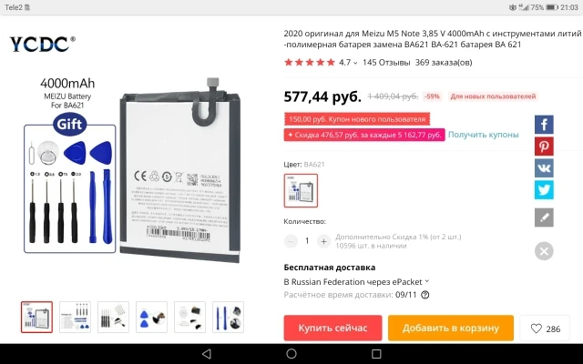The image size is (583, 364).
Task: Select second product thumbnail with tools
Action: click(75, 317)
